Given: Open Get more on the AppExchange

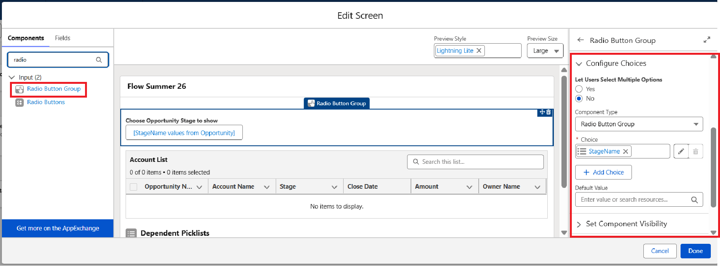Looking at the screenshot, I should 58,228.
